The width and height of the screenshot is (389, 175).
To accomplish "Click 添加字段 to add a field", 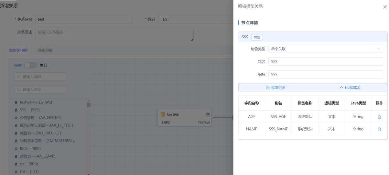I will [x=276, y=87].
